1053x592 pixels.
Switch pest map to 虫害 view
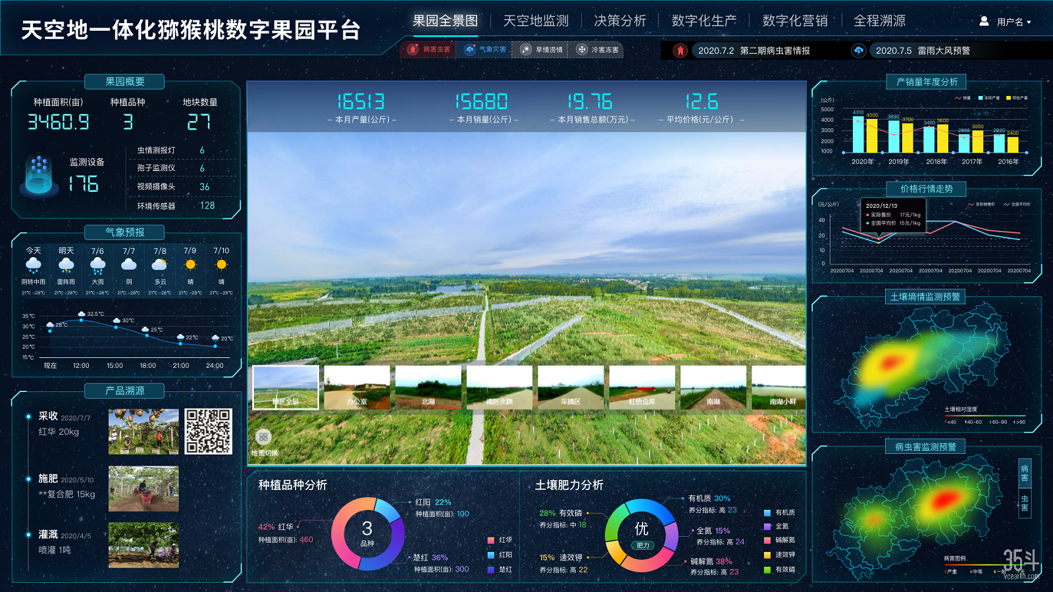(x=1024, y=503)
